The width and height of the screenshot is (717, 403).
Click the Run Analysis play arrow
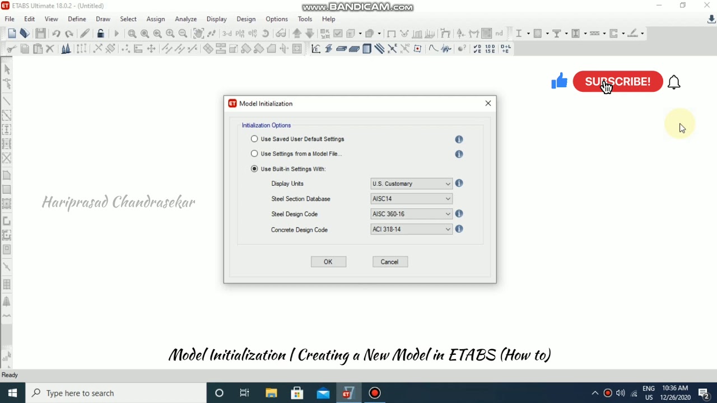[117, 34]
